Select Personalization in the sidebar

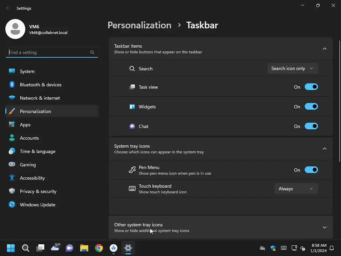[x=52, y=111]
